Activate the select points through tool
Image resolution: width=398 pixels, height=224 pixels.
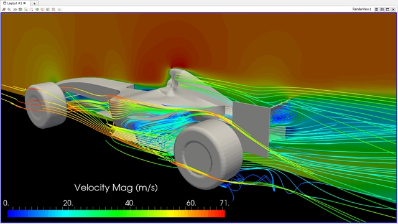pyautogui.click(x=42, y=9)
